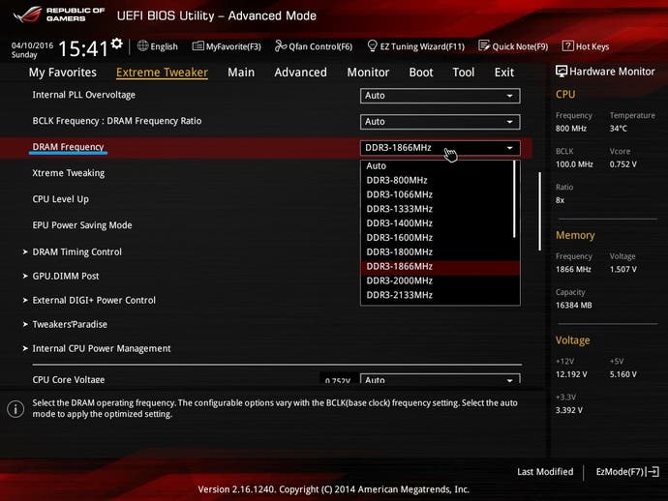Open the Quick Note notepad icon
Screen dimensions: 668x501
coord(484,46)
